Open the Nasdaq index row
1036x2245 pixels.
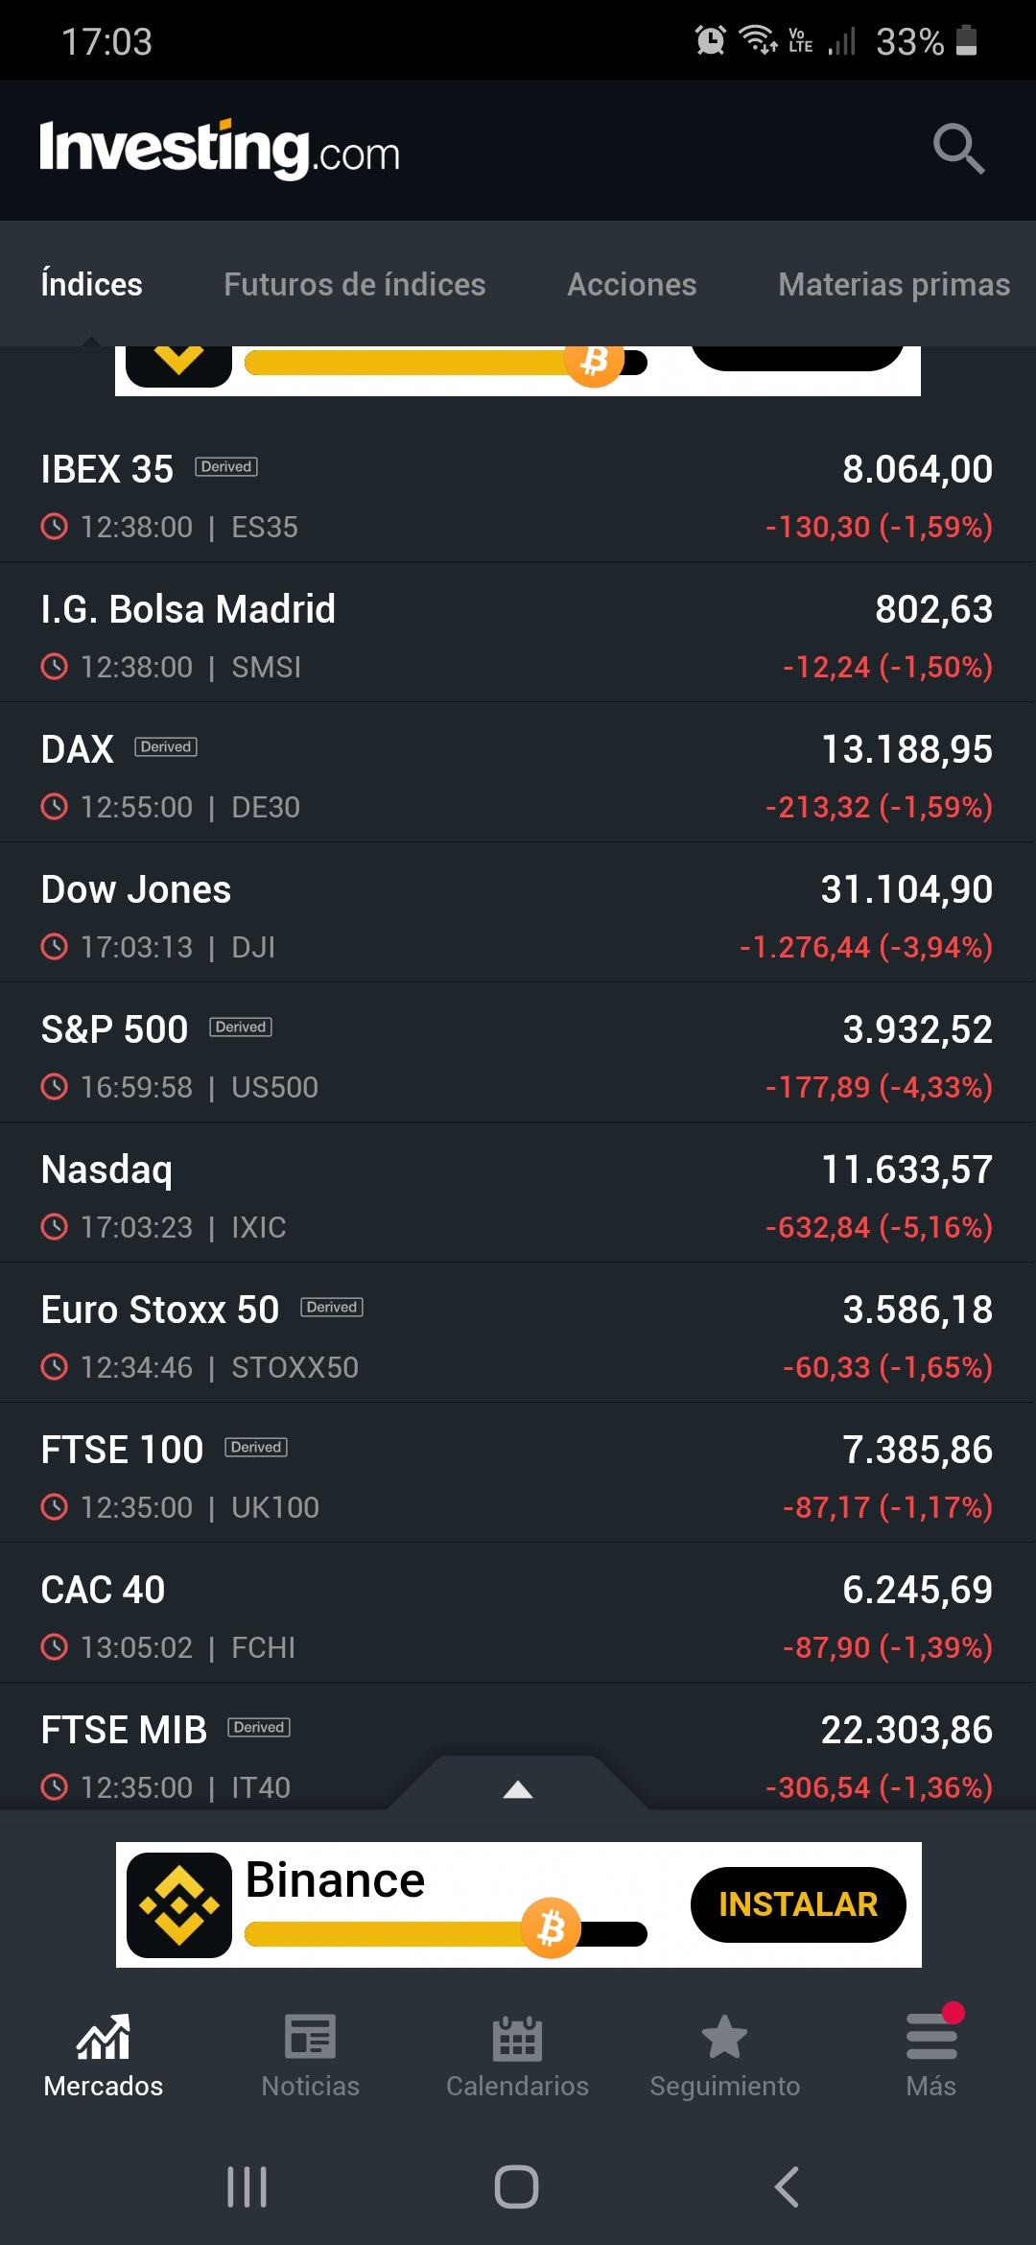[x=518, y=1193]
